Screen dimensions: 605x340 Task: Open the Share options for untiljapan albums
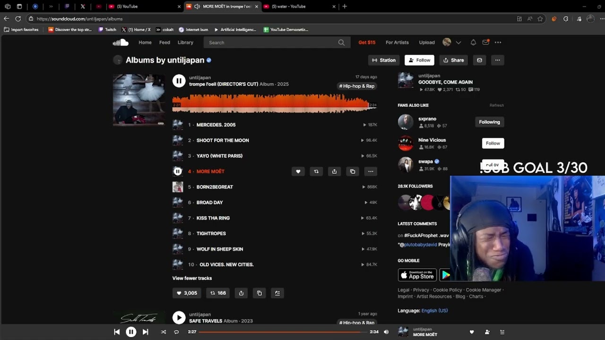click(x=453, y=60)
